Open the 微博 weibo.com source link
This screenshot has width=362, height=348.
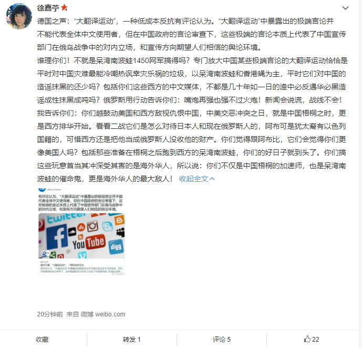(103, 314)
